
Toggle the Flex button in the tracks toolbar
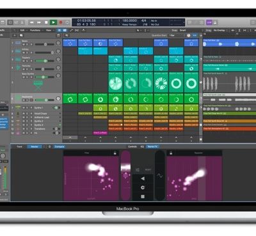pos(77,30)
